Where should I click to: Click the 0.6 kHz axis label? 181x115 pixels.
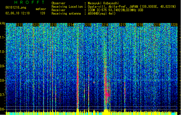pyautogui.click(x=2, y=109)
